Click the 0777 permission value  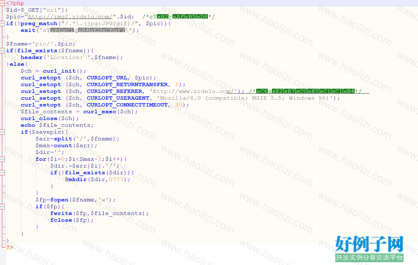116,179
